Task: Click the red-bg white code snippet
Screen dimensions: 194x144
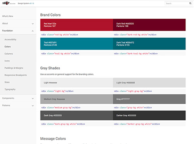Action: click(60, 35)
